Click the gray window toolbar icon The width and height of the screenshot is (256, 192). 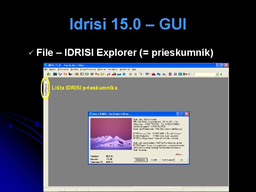pyautogui.click(x=82, y=74)
